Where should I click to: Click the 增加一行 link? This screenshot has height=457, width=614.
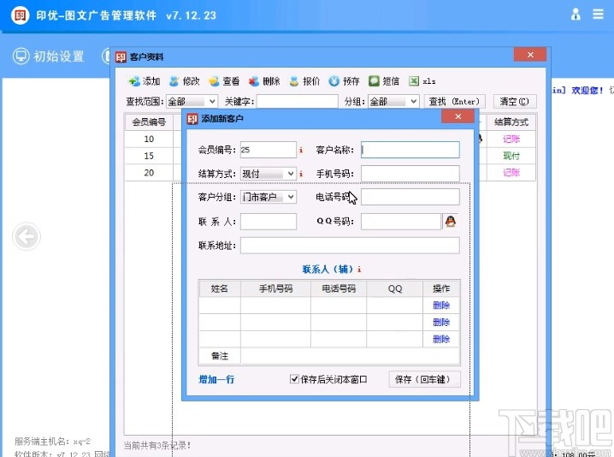(x=216, y=379)
